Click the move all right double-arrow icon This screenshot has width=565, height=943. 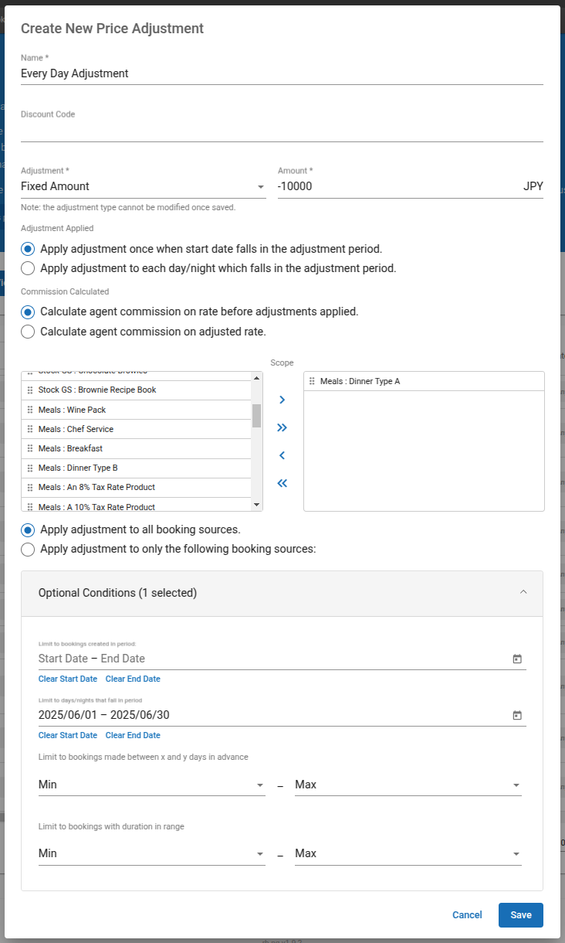[x=282, y=427]
